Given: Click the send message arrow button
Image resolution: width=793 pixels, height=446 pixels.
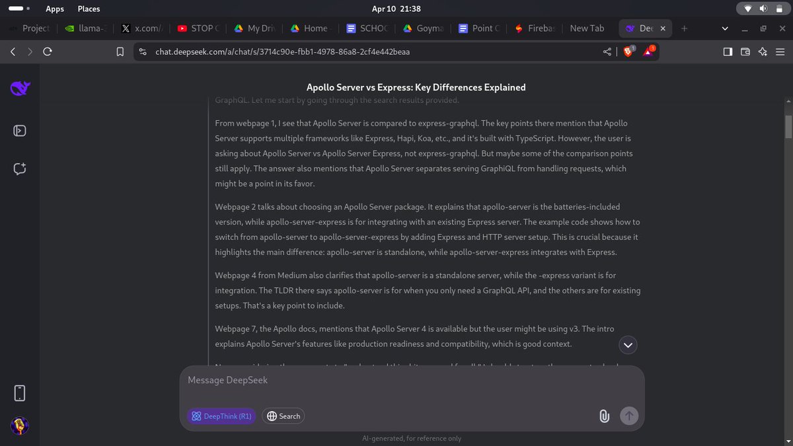Looking at the screenshot, I should click(x=629, y=416).
